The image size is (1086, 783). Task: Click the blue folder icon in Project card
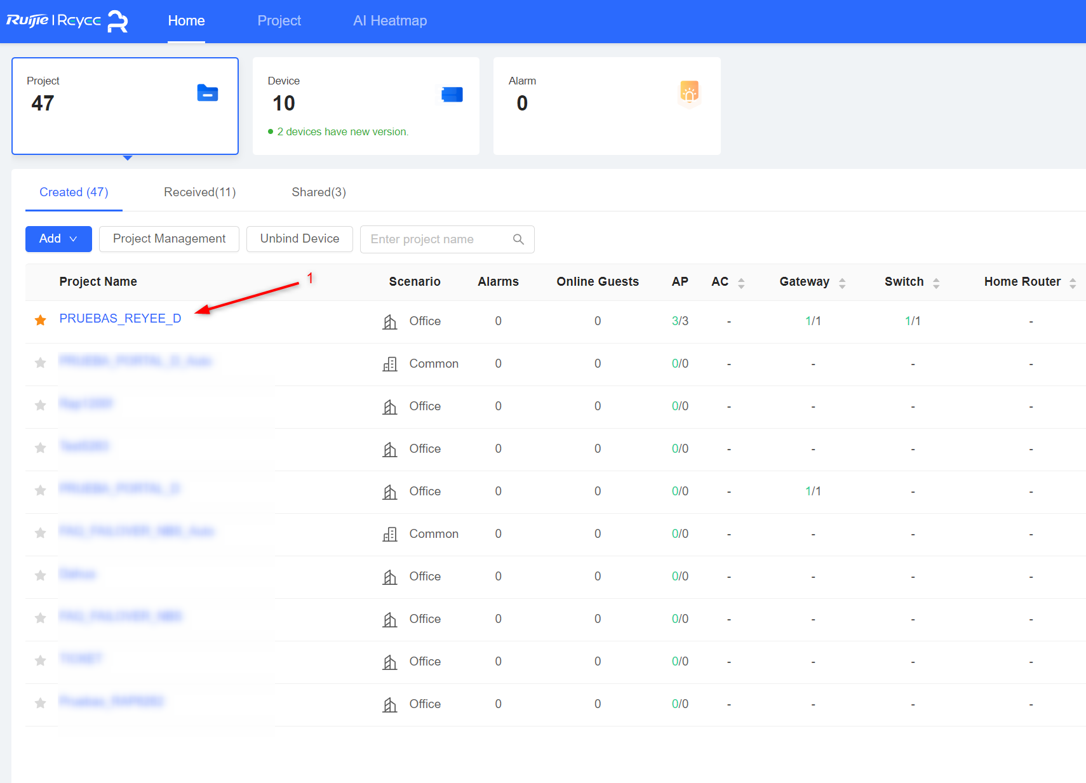[208, 93]
